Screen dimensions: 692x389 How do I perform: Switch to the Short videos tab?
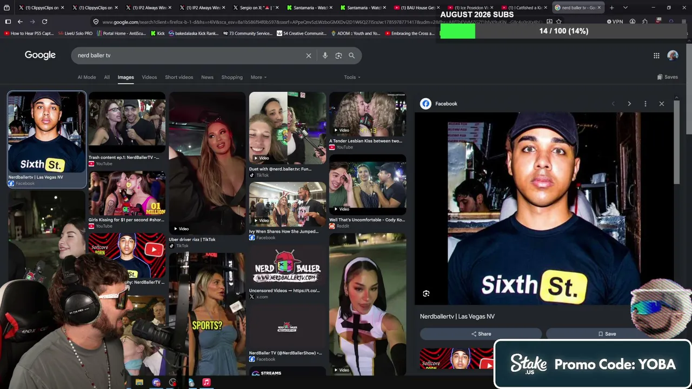pos(179,77)
